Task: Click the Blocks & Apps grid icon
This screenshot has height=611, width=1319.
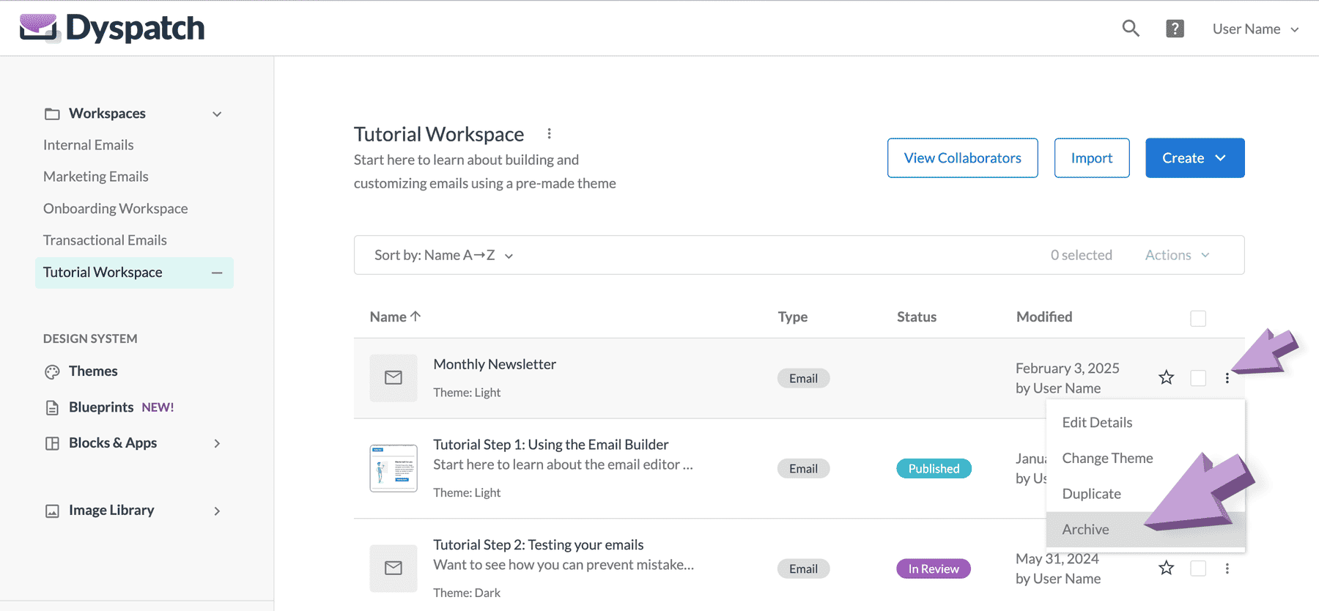Action: (x=52, y=443)
